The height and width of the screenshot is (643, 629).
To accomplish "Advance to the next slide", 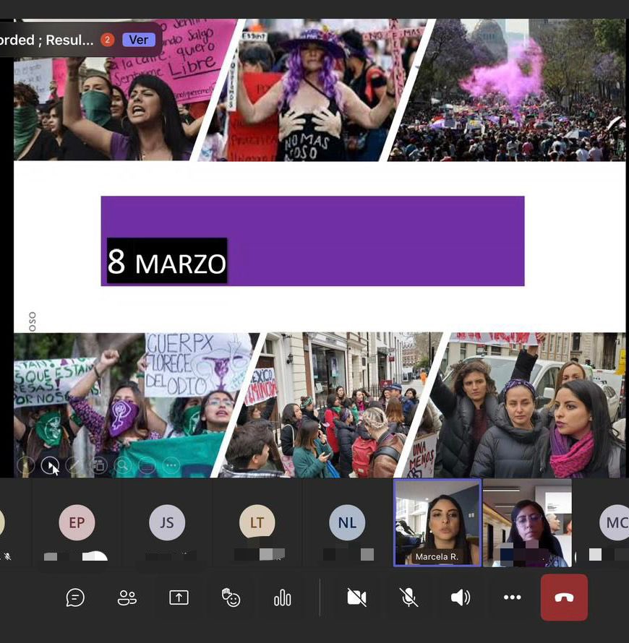I will pyautogui.click(x=50, y=465).
